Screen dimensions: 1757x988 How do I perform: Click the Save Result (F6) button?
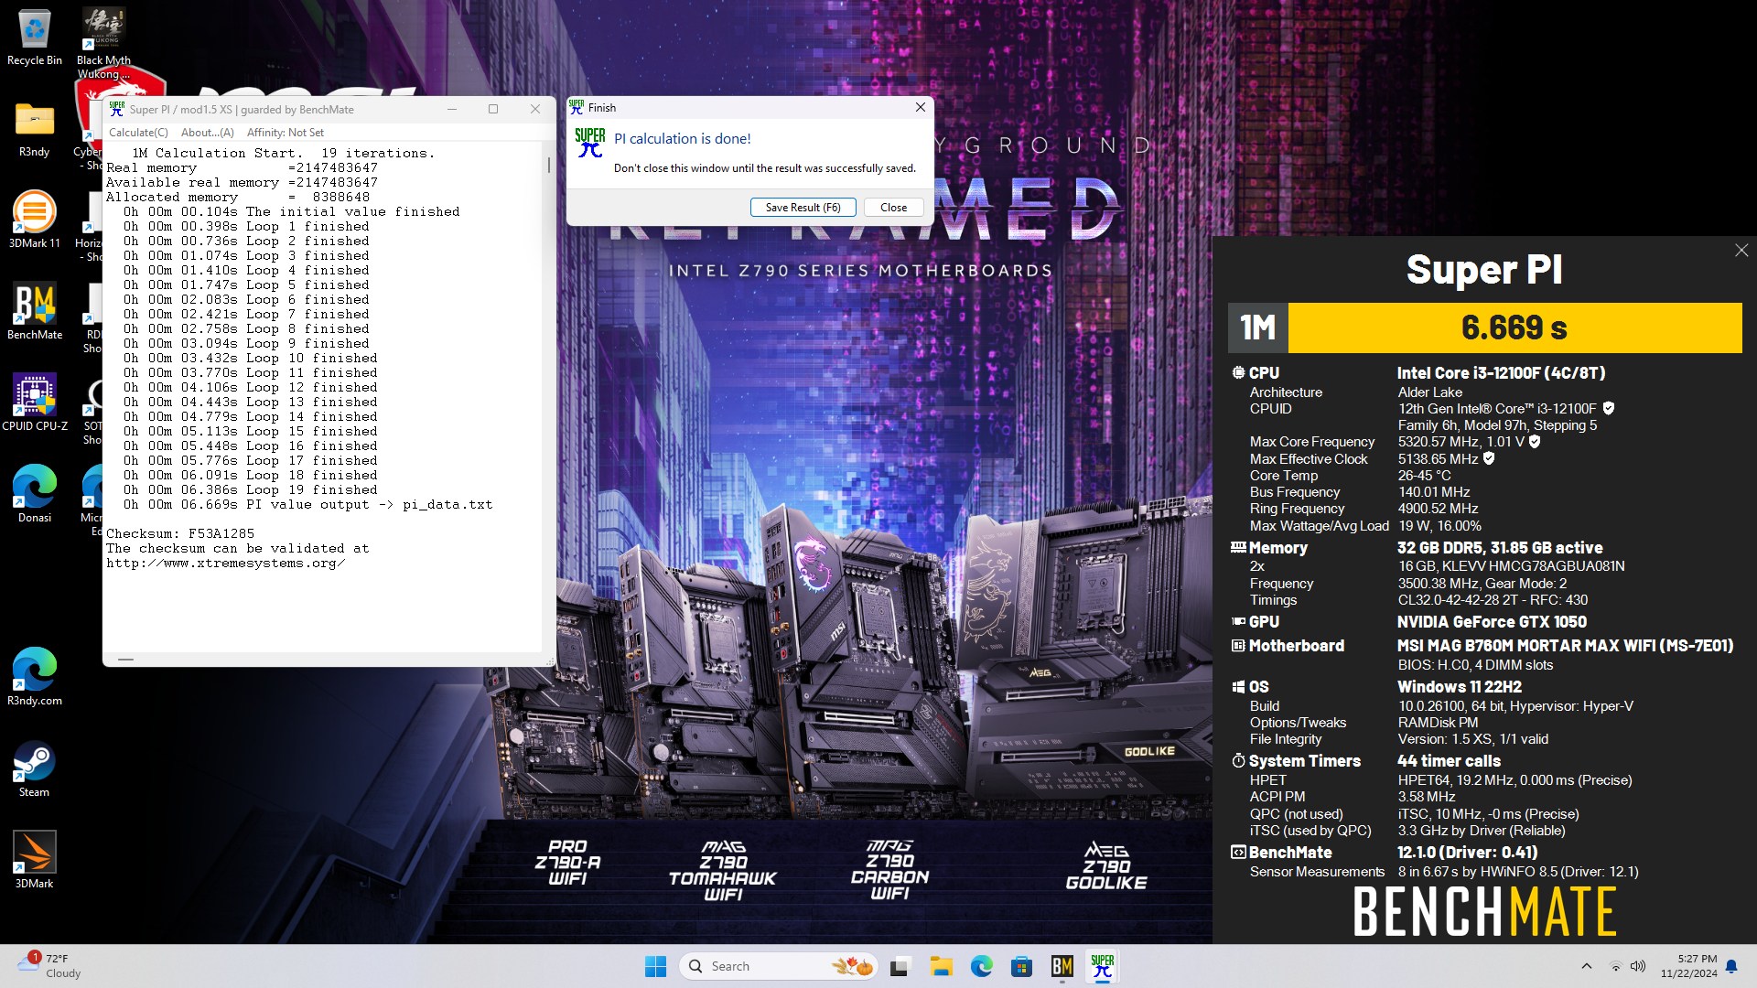(803, 208)
